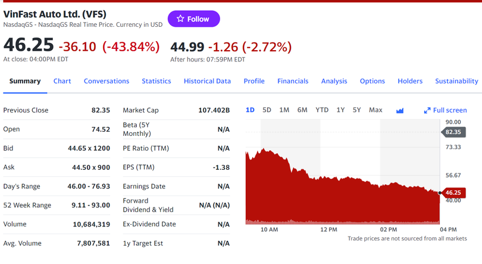Choose the 6M chart range
482x264 pixels.
coord(302,110)
